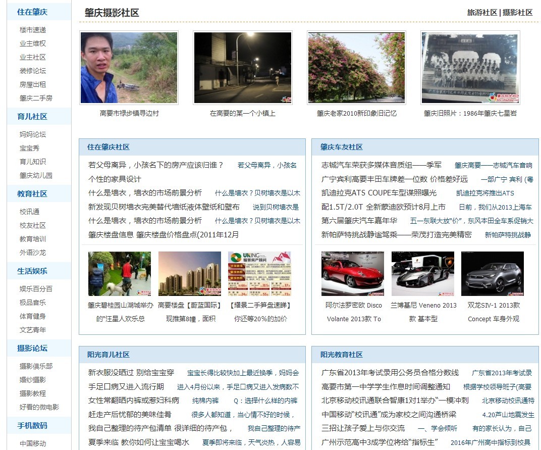
Task: Open 教育培训 link
Action: tap(33, 239)
